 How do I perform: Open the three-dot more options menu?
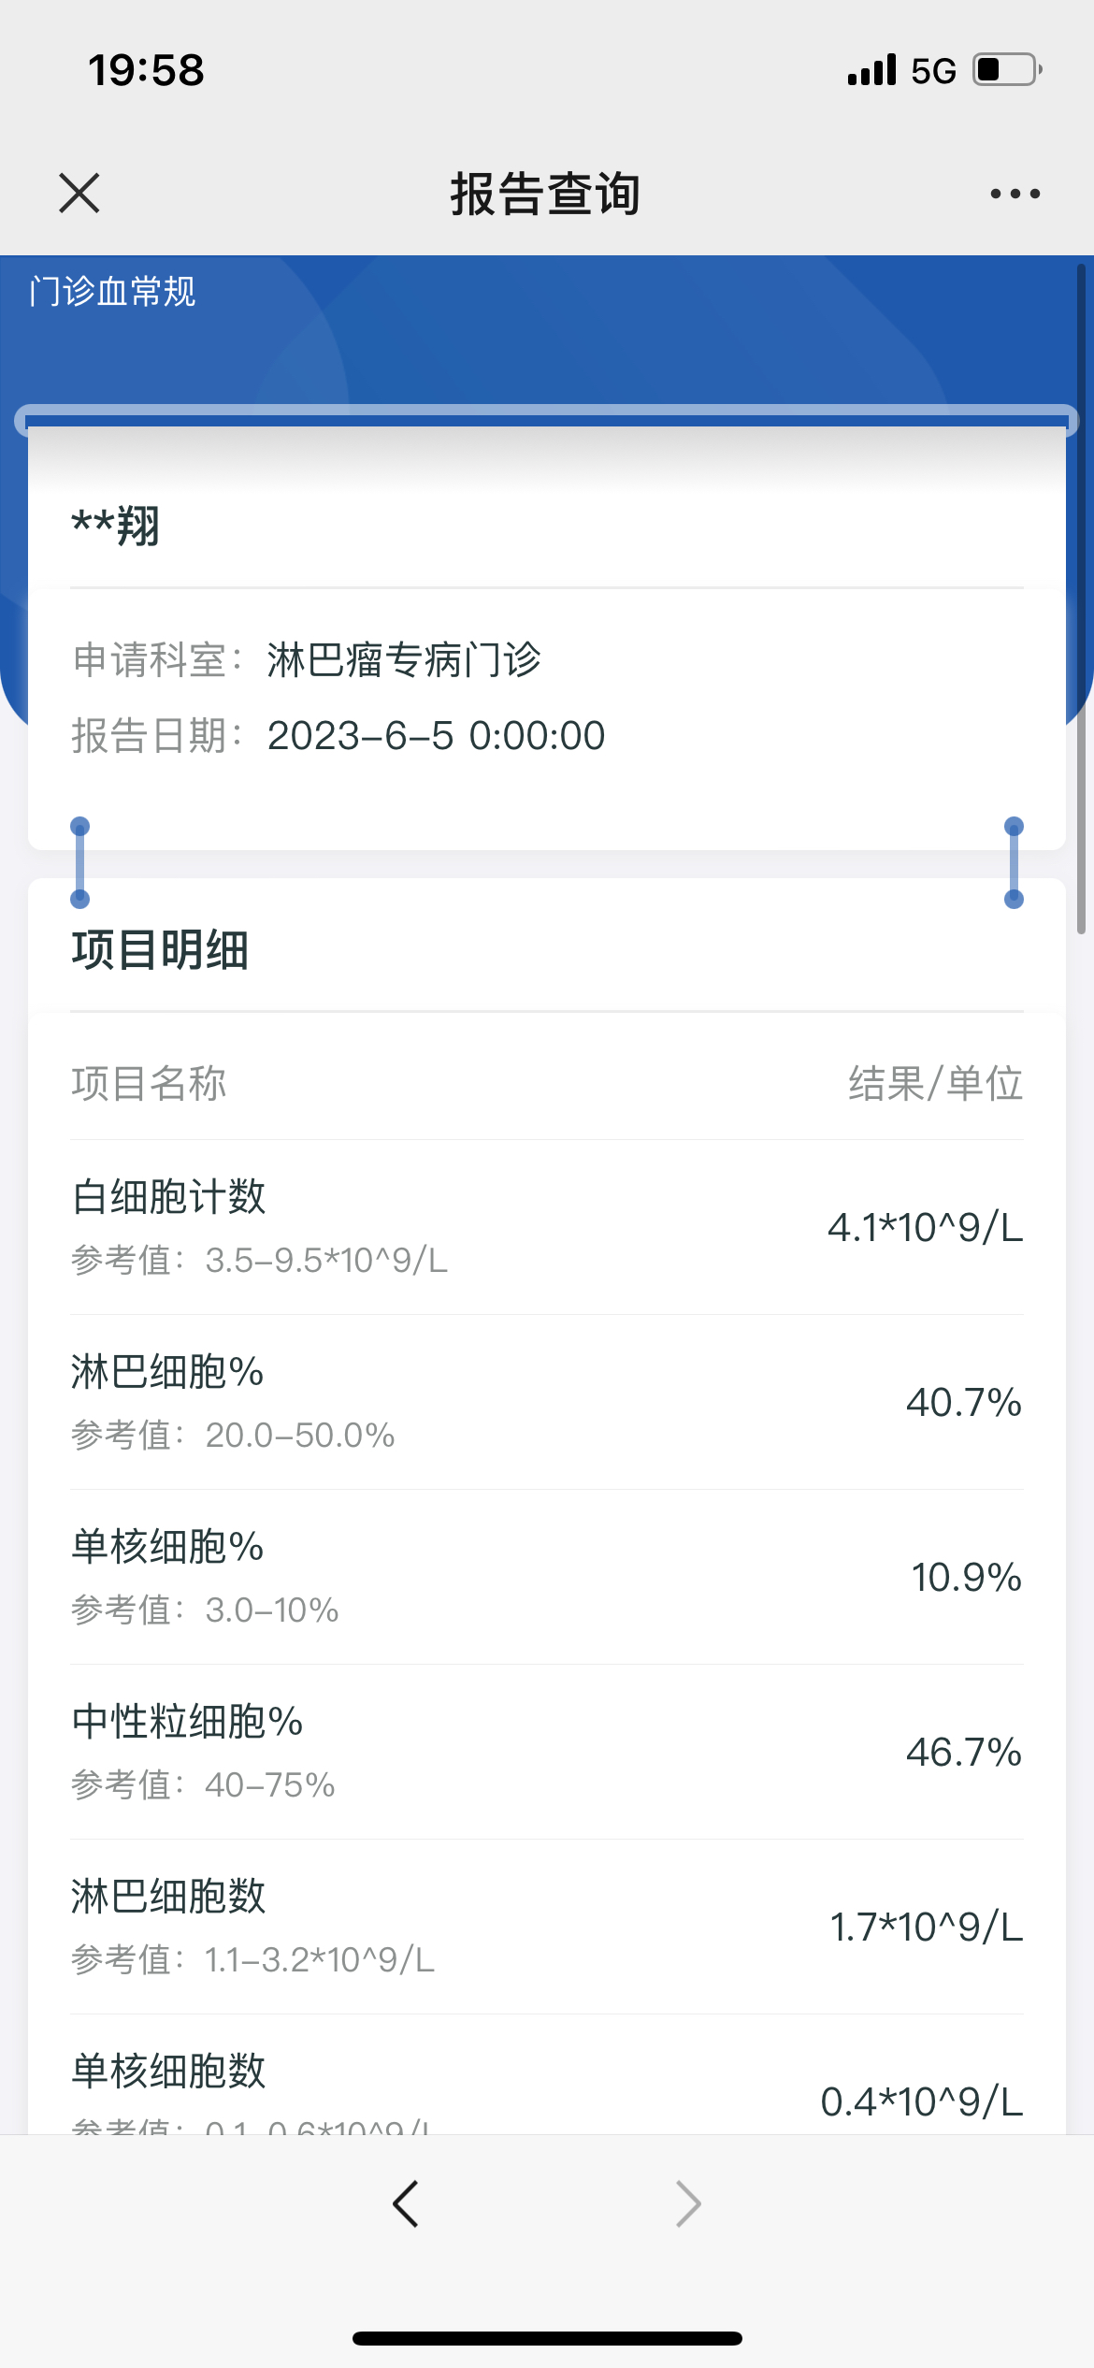point(1015,194)
